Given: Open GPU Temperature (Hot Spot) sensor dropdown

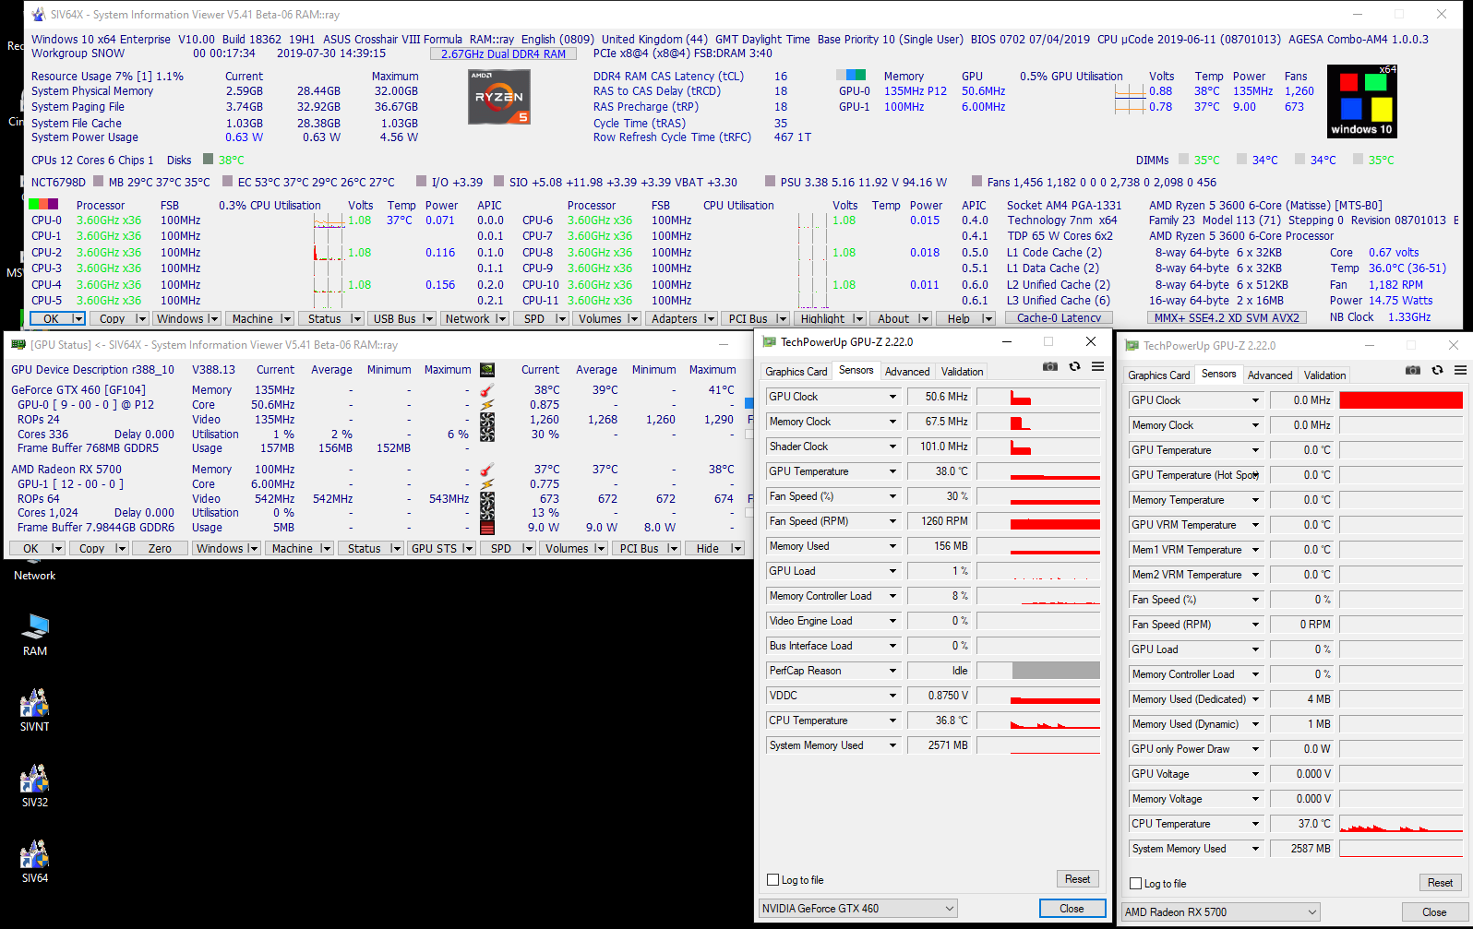Looking at the screenshot, I should coord(1255,475).
